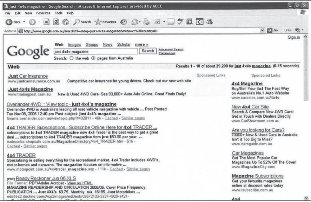Screen dimensions: 311x202
Task: Click the Google Search button
Action: 148,51
